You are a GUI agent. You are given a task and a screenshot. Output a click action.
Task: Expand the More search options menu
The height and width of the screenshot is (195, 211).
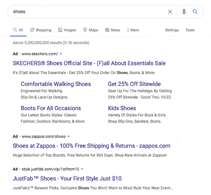[x=133, y=30]
